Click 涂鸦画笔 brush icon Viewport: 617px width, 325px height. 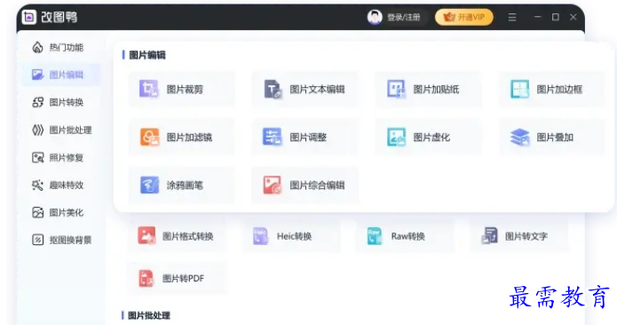coord(149,185)
